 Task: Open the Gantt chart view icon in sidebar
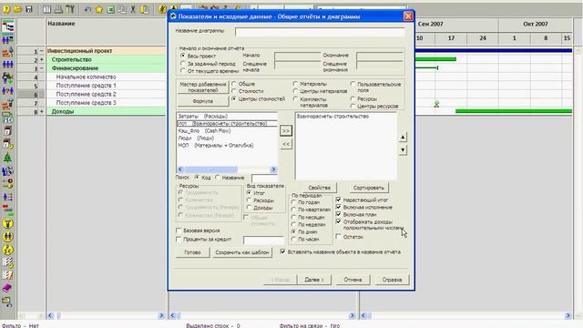pos(8,26)
